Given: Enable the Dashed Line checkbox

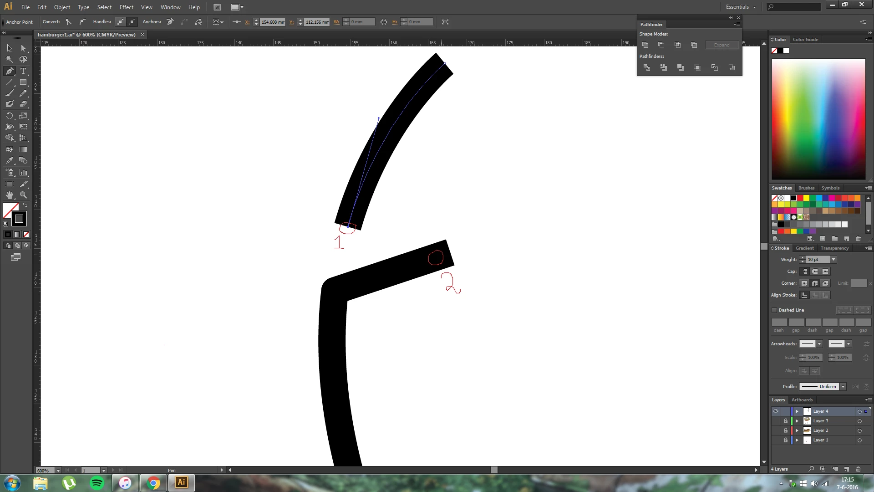Looking at the screenshot, I should (x=774, y=310).
